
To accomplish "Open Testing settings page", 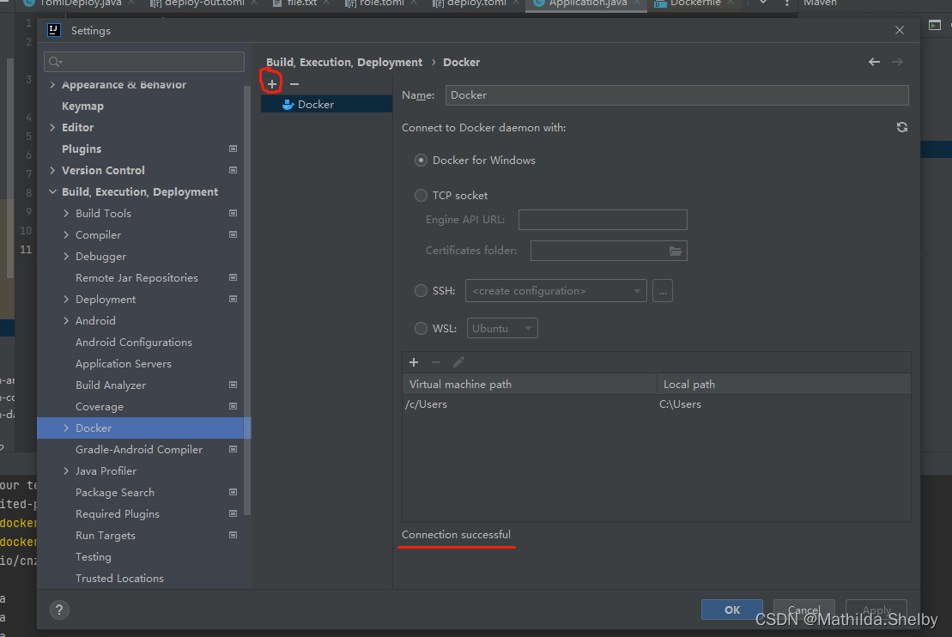I will tap(93, 557).
